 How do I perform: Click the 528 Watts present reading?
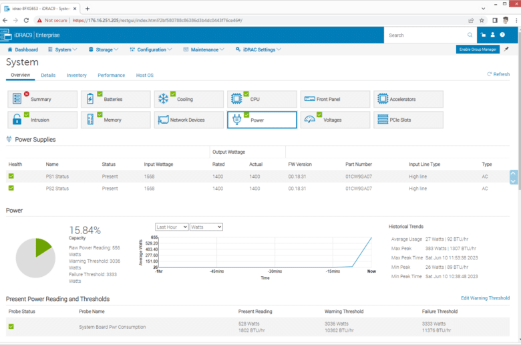[x=249, y=324]
